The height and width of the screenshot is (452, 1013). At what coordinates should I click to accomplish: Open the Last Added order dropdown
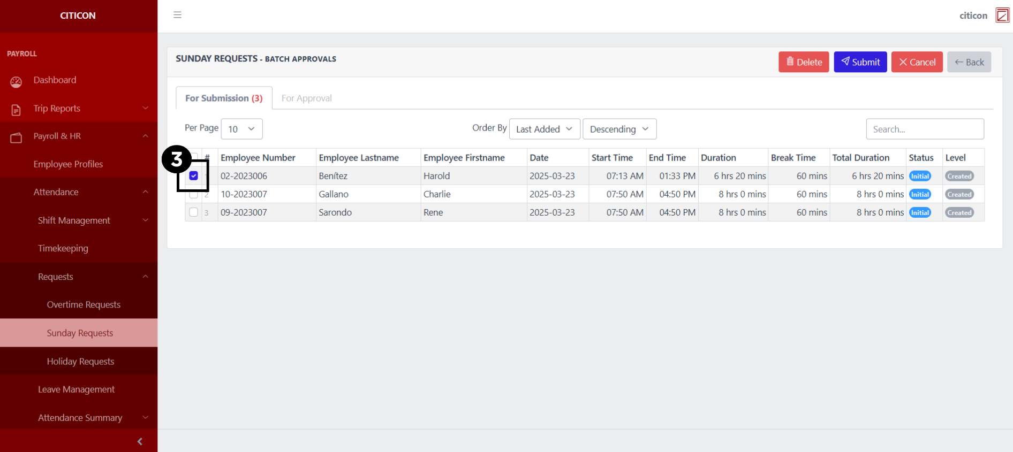[544, 129]
